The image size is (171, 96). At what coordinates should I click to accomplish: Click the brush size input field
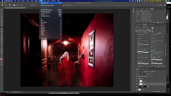[x=148, y=27]
